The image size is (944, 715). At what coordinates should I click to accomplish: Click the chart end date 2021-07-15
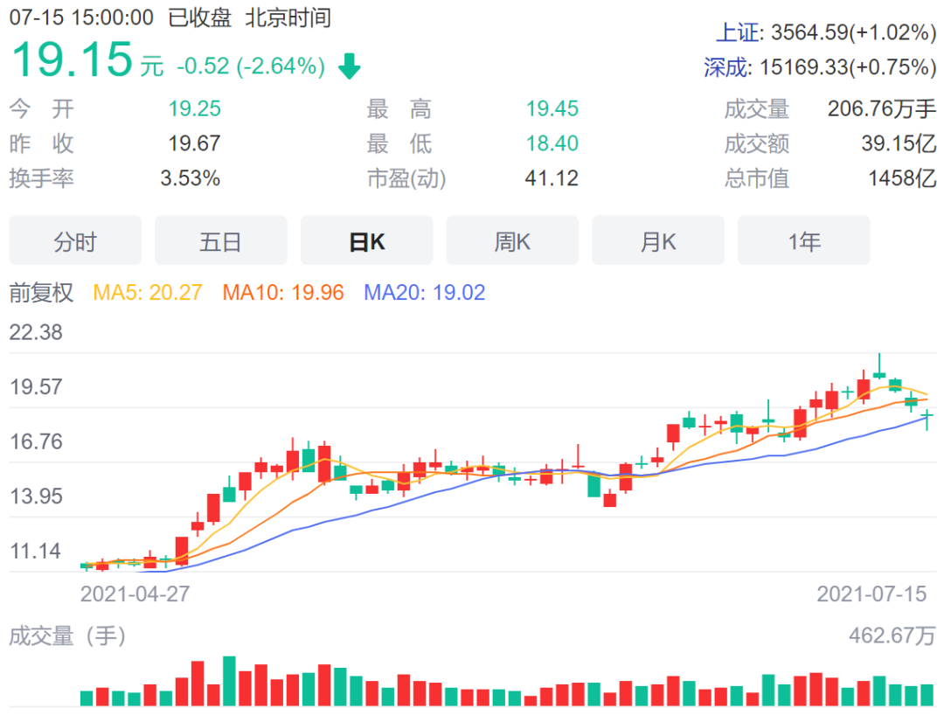click(x=871, y=594)
